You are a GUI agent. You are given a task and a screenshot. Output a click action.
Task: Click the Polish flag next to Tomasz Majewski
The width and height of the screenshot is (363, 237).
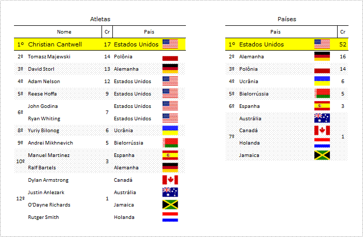(x=170, y=56)
